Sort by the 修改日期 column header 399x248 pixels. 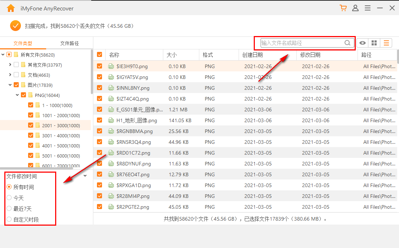310,55
